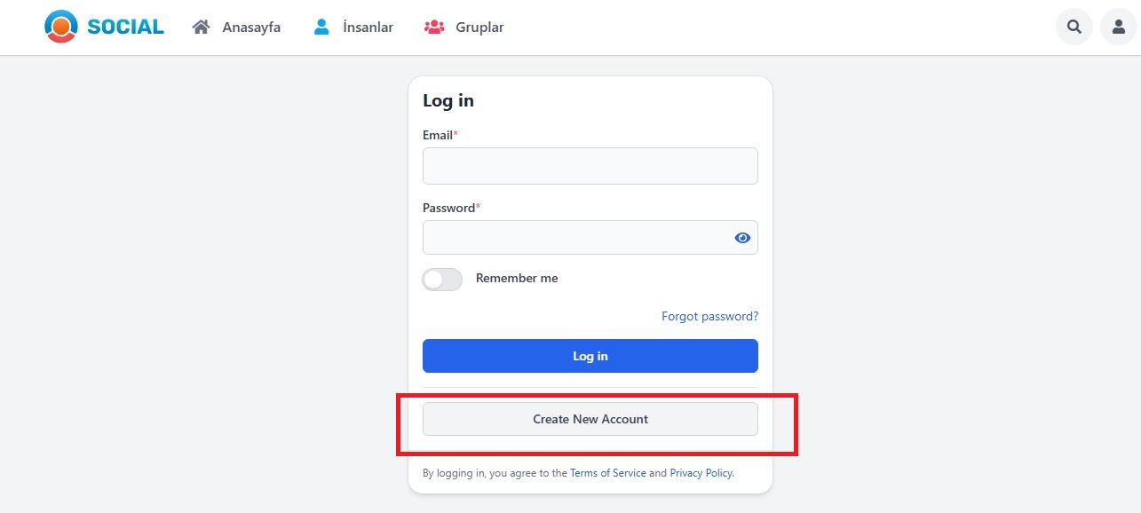
Task: Click the SOCIAL logo circle icon
Action: coord(60,27)
